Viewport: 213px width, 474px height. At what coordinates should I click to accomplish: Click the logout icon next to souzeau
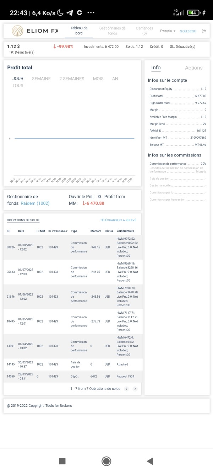tap(204, 31)
